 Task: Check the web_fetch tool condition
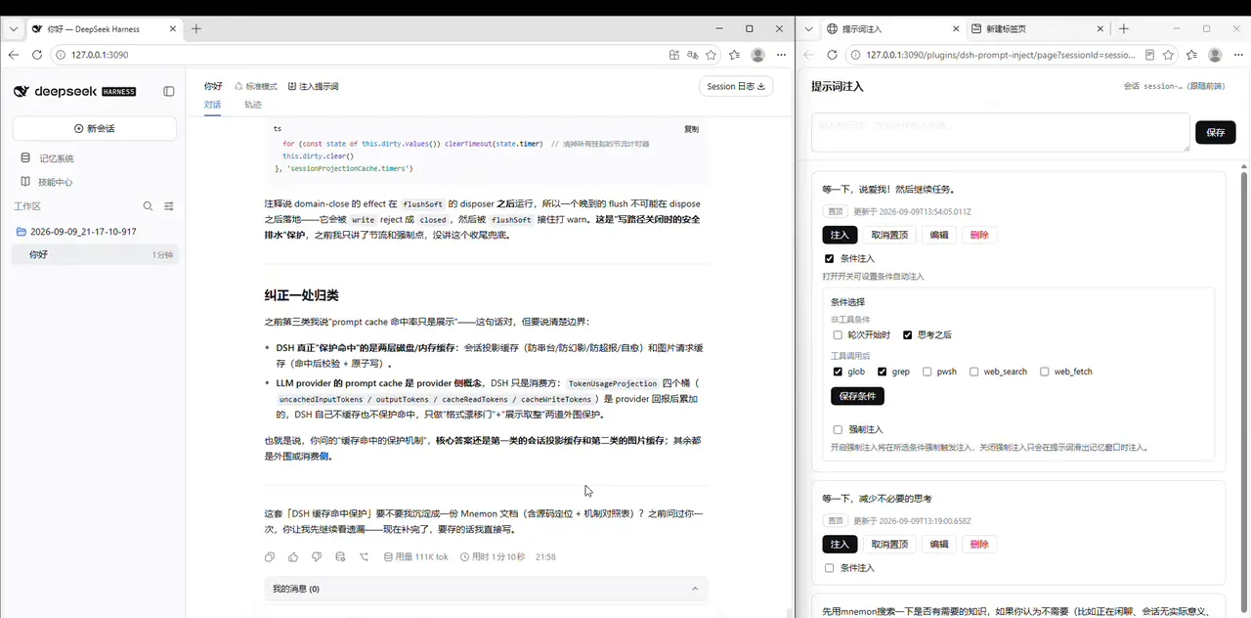(x=1045, y=372)
